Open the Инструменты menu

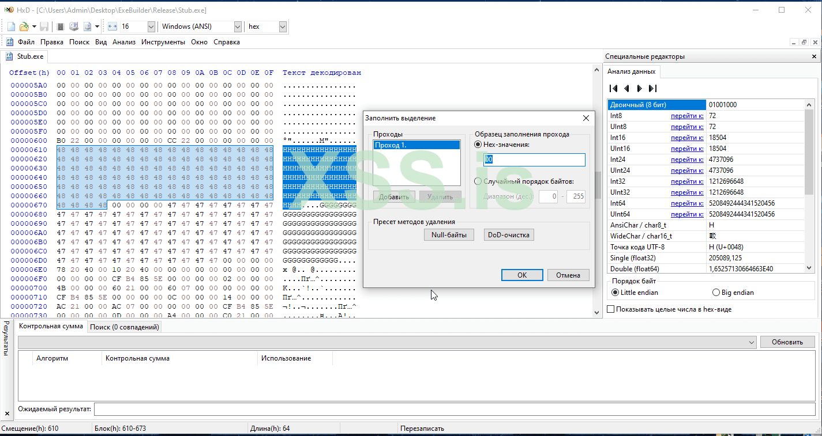point(163,42)
